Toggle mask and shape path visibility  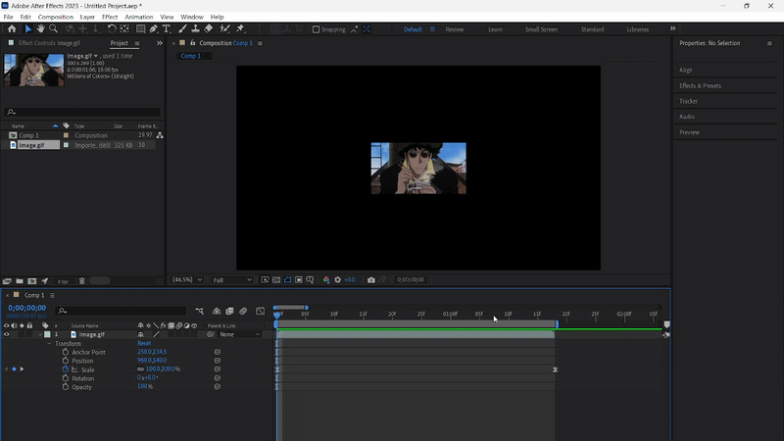(x=287, y=280)
